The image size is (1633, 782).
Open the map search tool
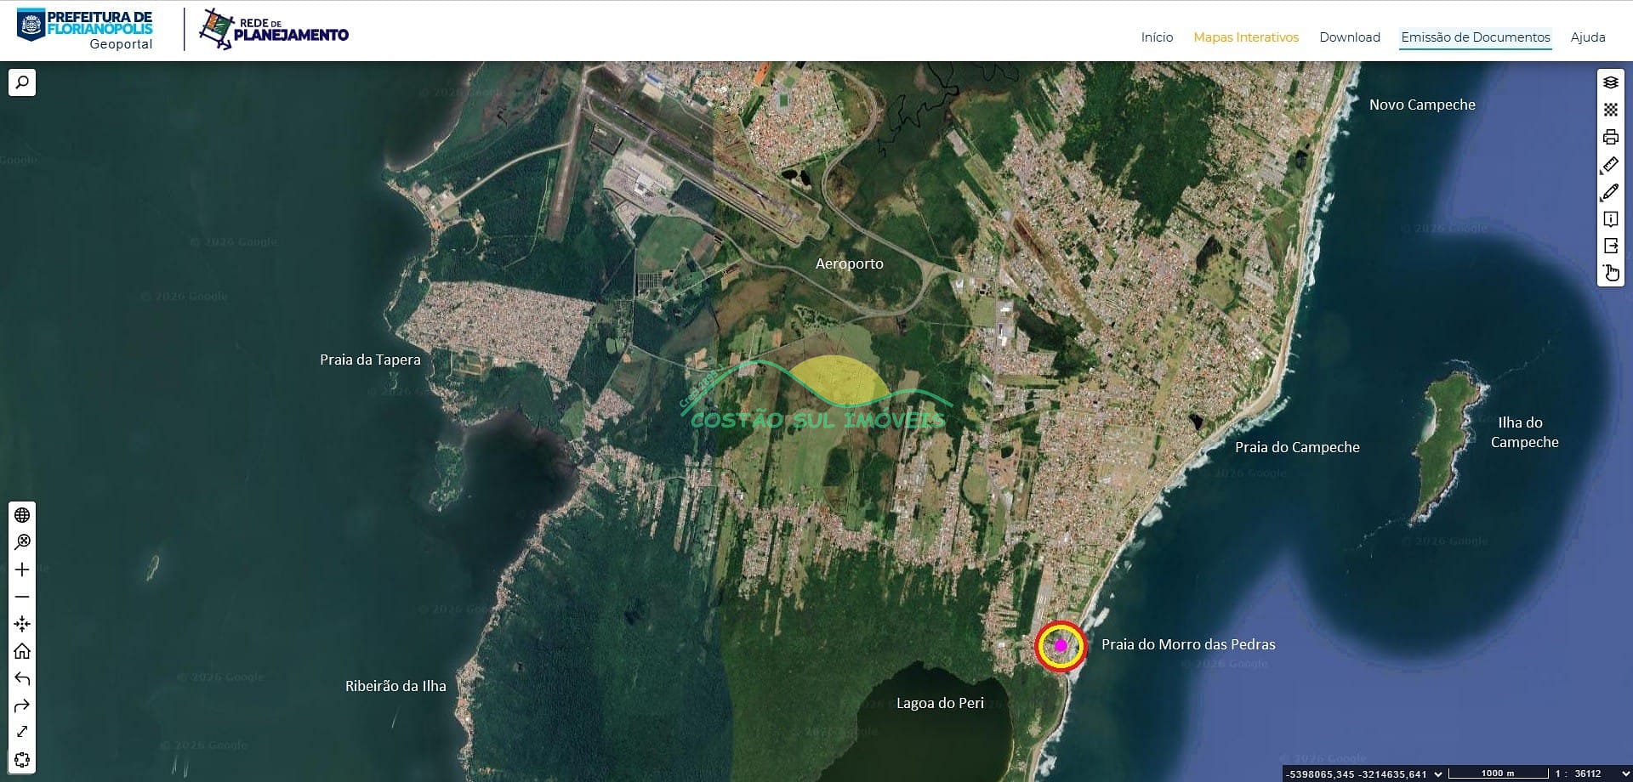point(22,82)
